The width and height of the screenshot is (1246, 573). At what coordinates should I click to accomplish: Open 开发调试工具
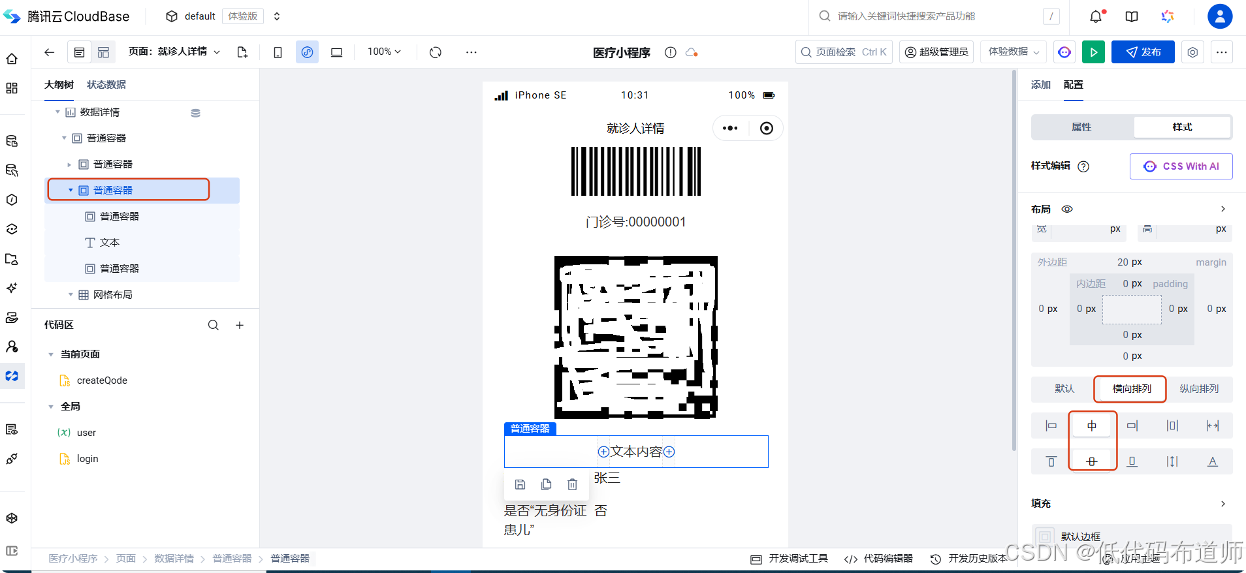click(789, 559)
